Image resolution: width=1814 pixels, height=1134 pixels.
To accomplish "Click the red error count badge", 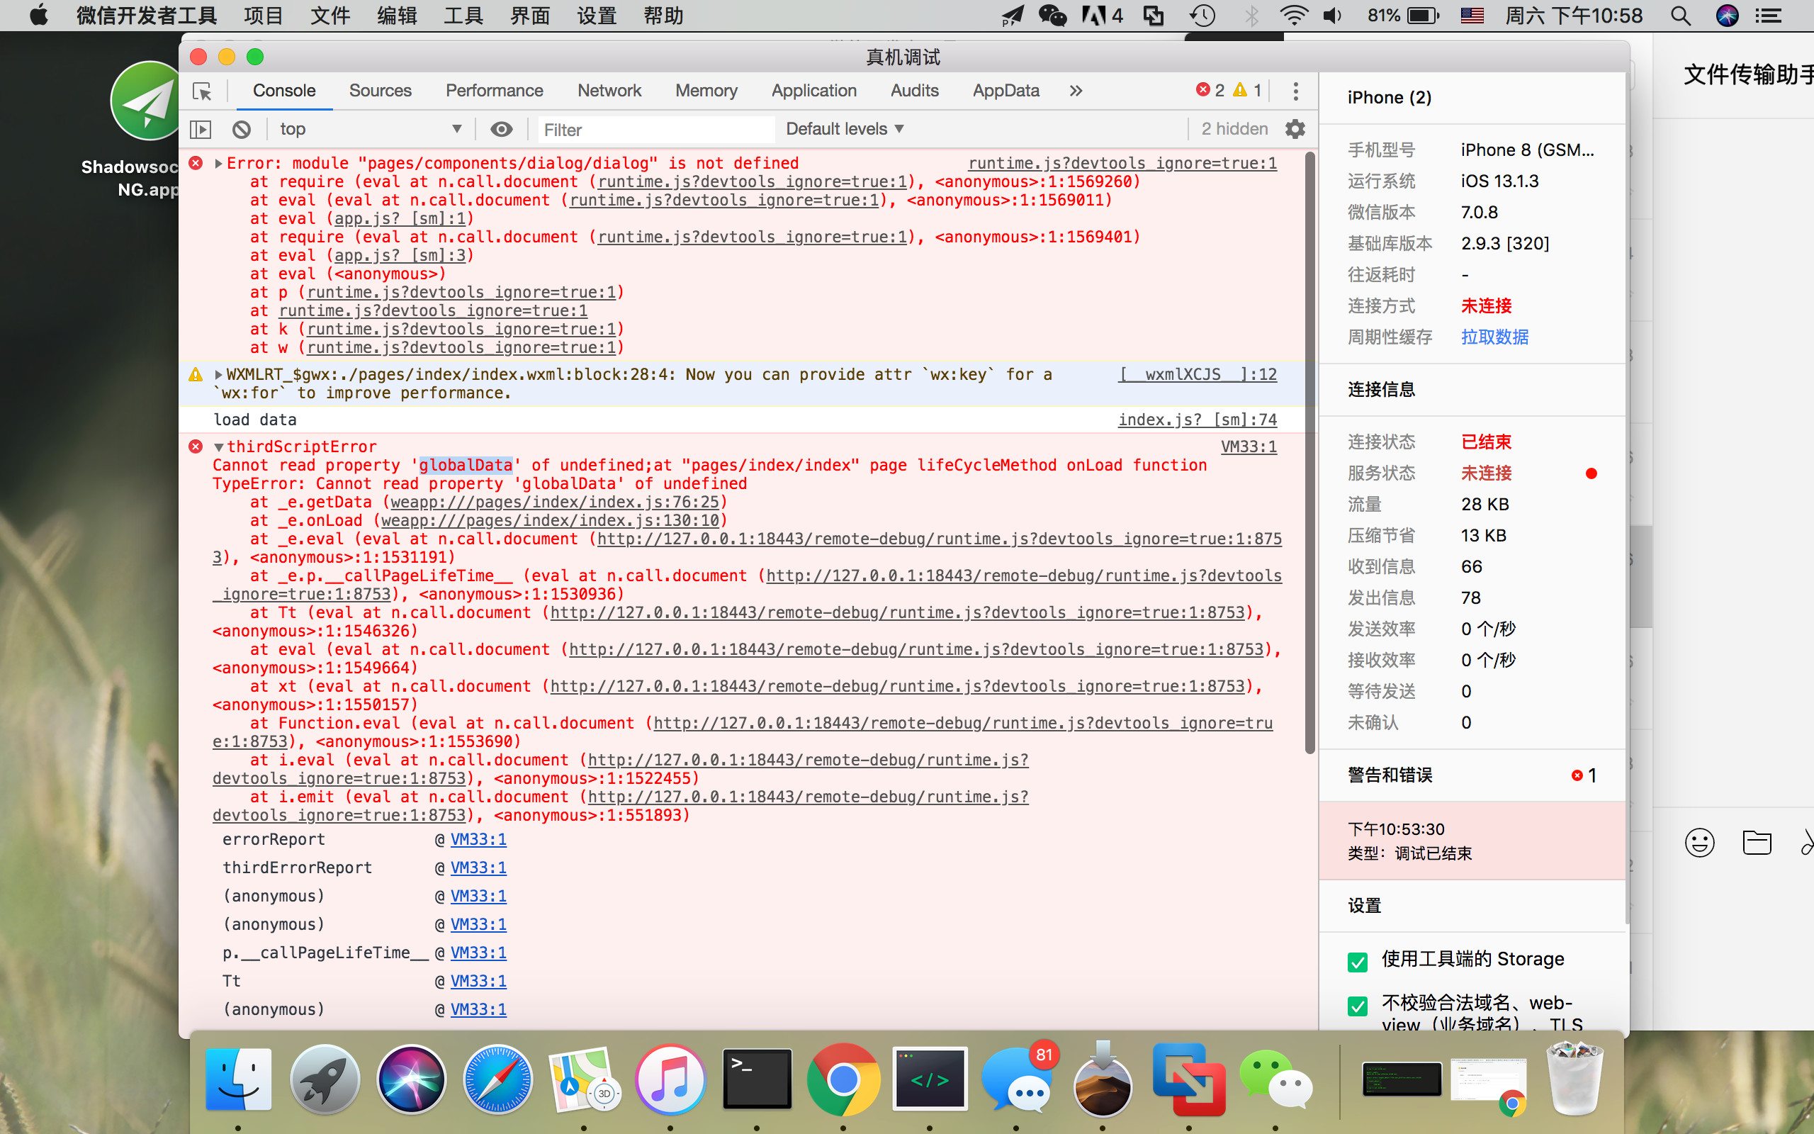I will [1210, 91].
